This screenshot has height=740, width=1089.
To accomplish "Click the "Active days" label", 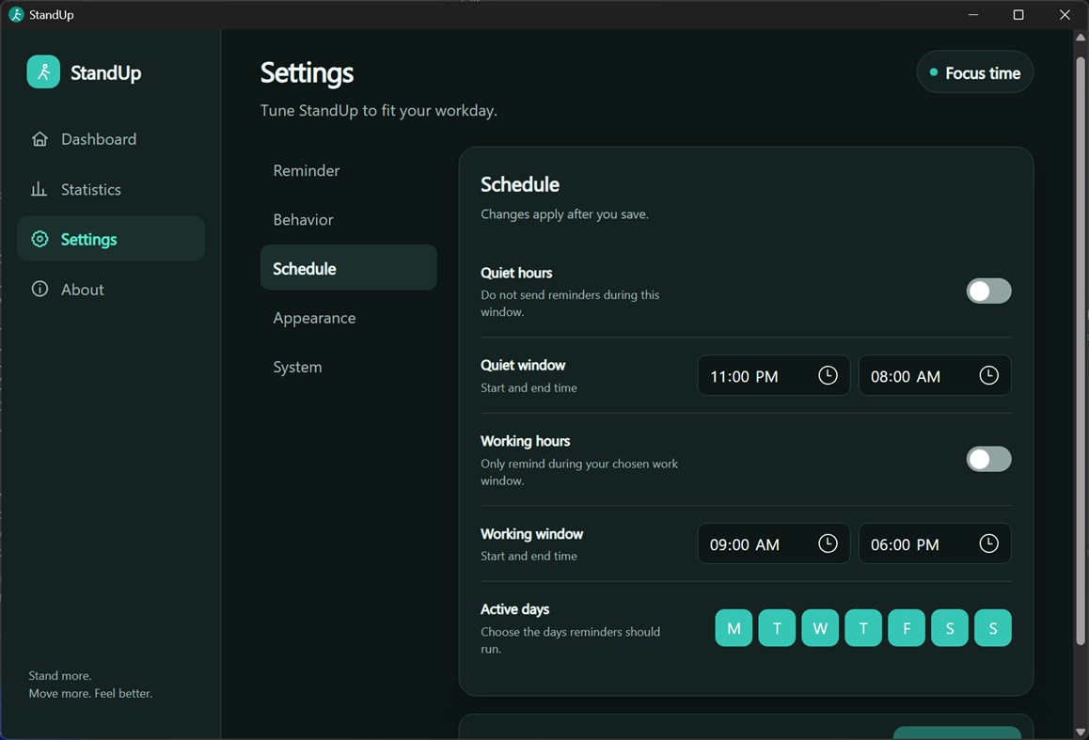I will pos(514,608).
